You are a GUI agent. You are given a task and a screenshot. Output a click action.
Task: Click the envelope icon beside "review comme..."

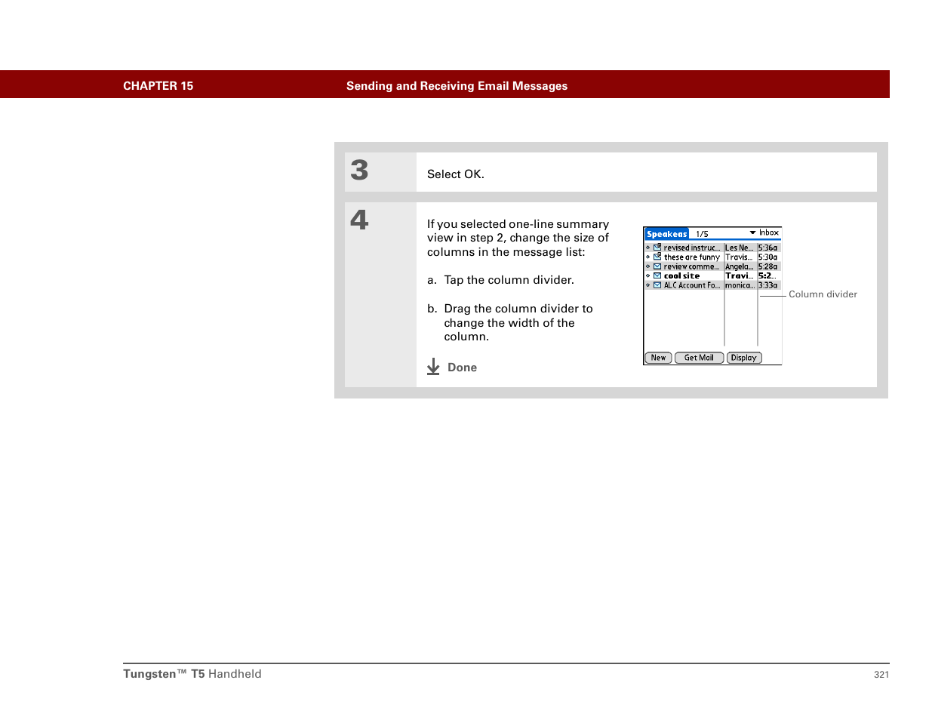[657, 266]
